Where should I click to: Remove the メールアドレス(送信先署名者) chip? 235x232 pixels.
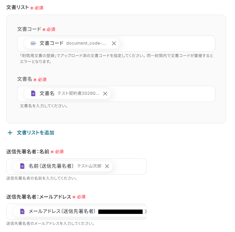pos(145,211)
